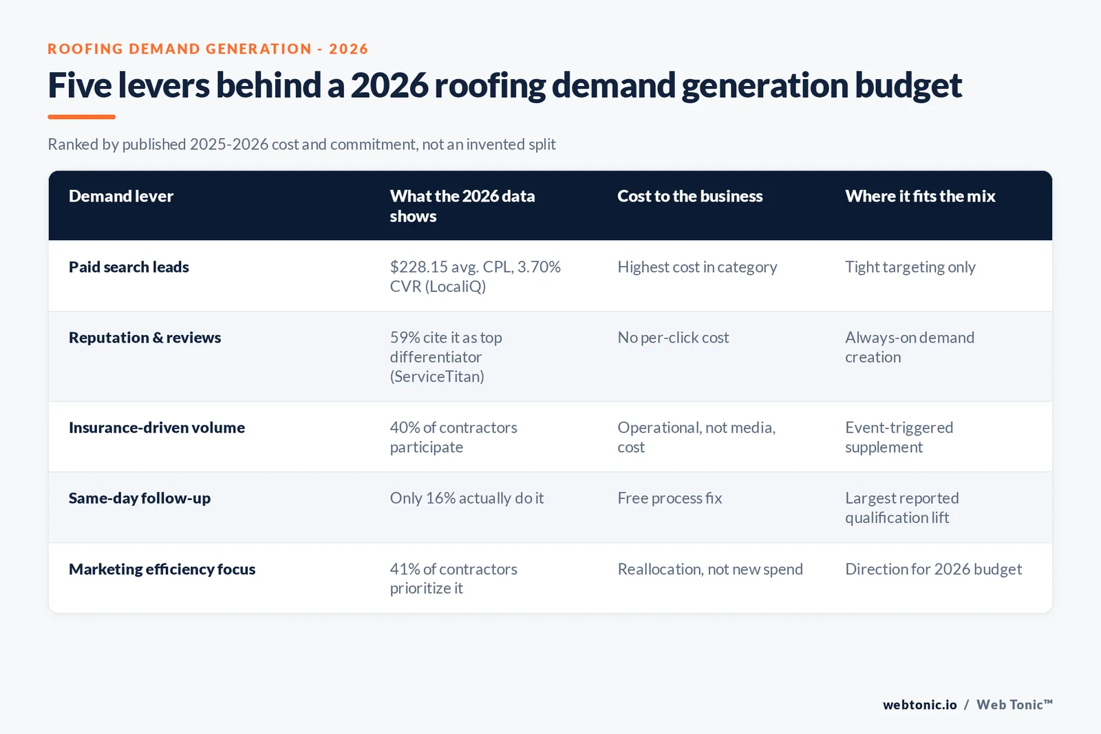Image resolution: width=1101 pixels, height=734 pixels.
Task: Select the 'Paid search leads' row label
Action: (129, 267)
